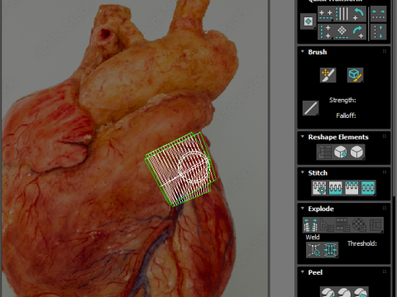Space selected vertices vertically
This screenshot has width=397, height=297.
[379, 31]
